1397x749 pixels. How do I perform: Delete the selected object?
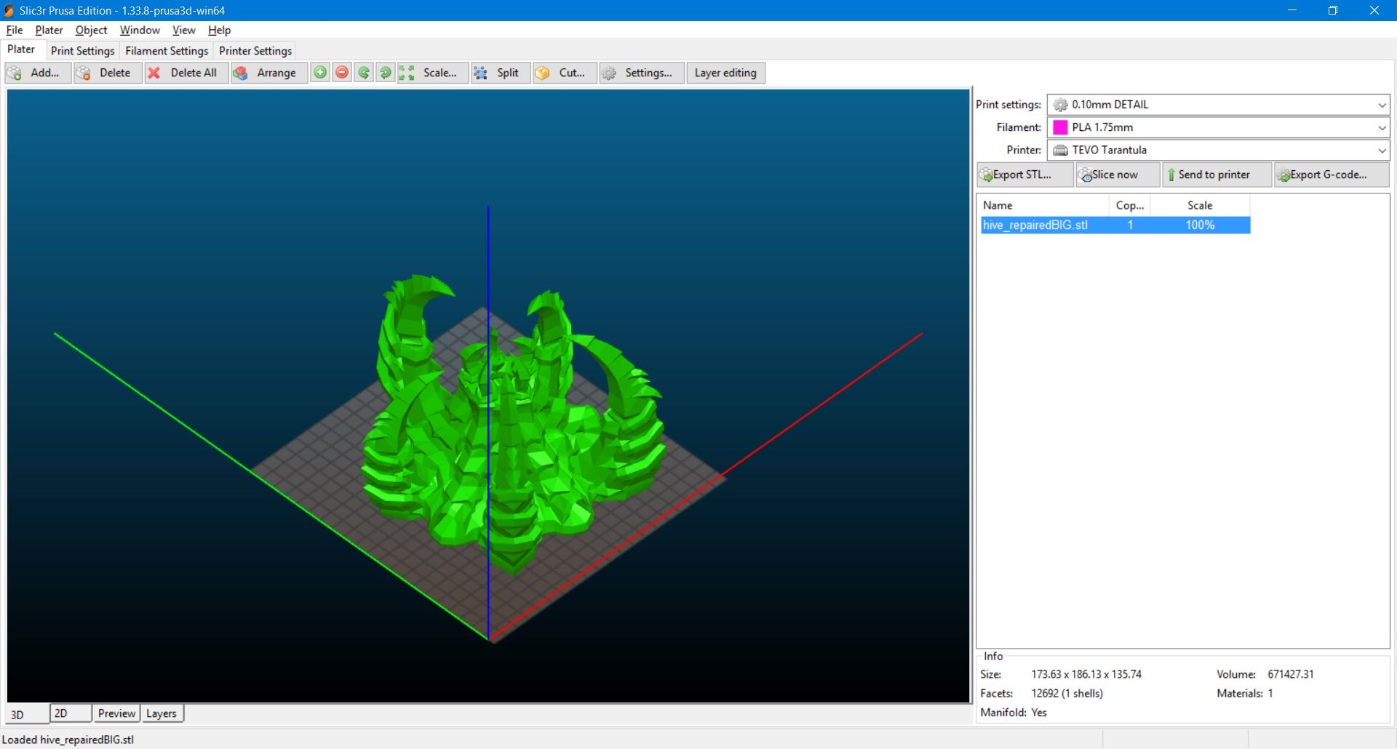tap(108, 73)
